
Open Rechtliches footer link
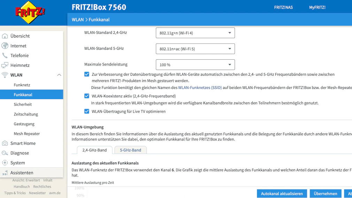pyautogui.click(x=42, y=186)
